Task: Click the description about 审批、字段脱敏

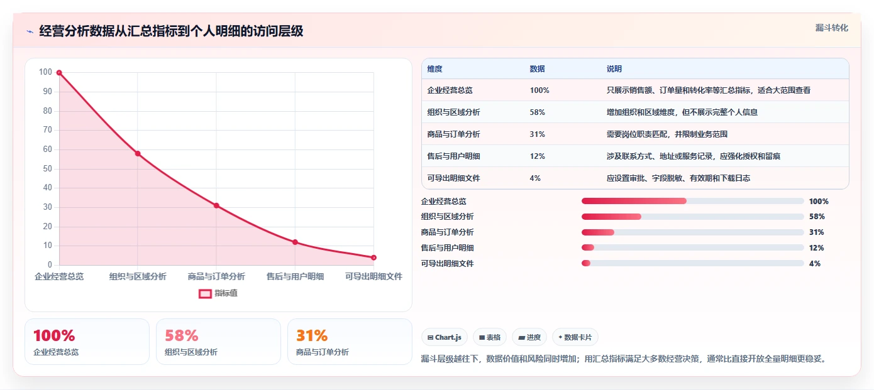Action: pos(678,178)
